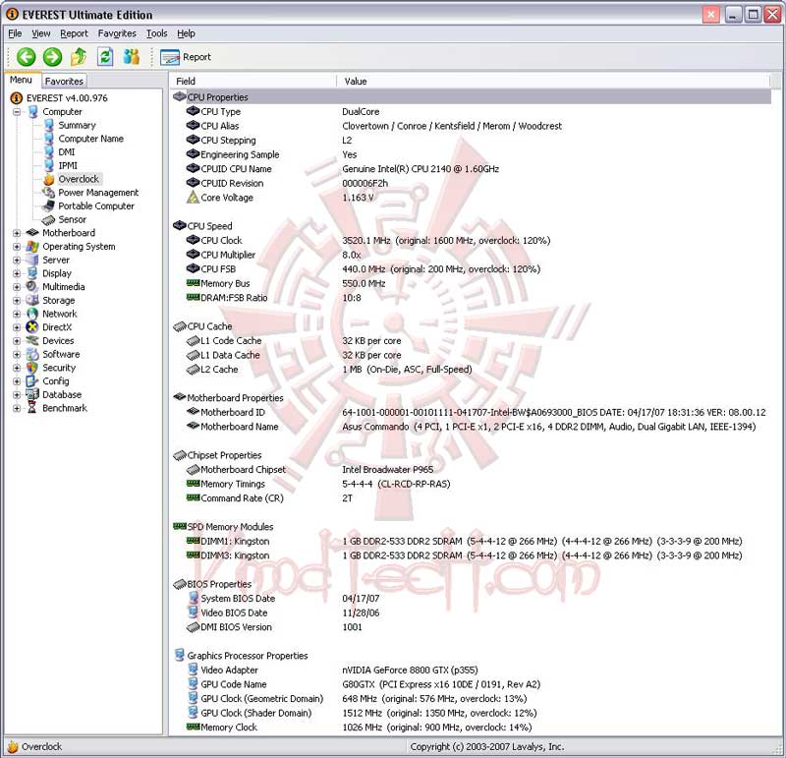786x758 pixels.
Task: Open the users/manage icon in toolbar
Action: [x=132, y=57]
